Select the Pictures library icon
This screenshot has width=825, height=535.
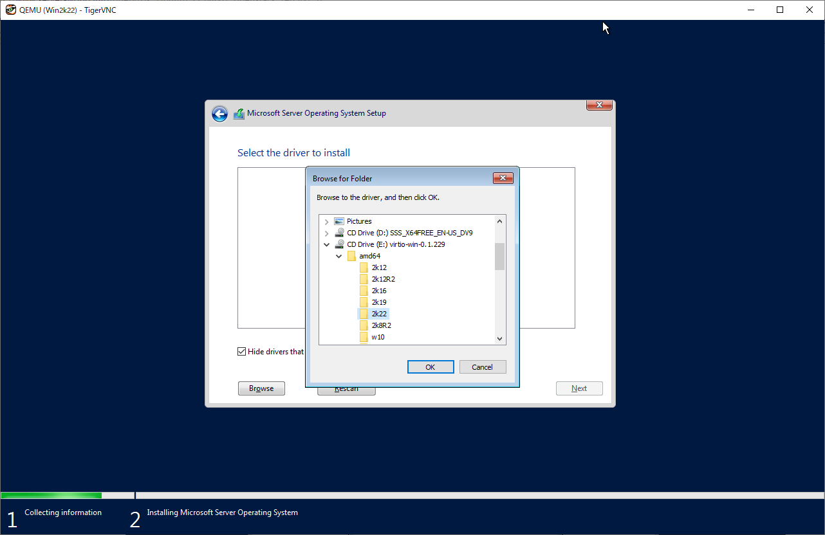pyautogui.click(x=339, y=221)
